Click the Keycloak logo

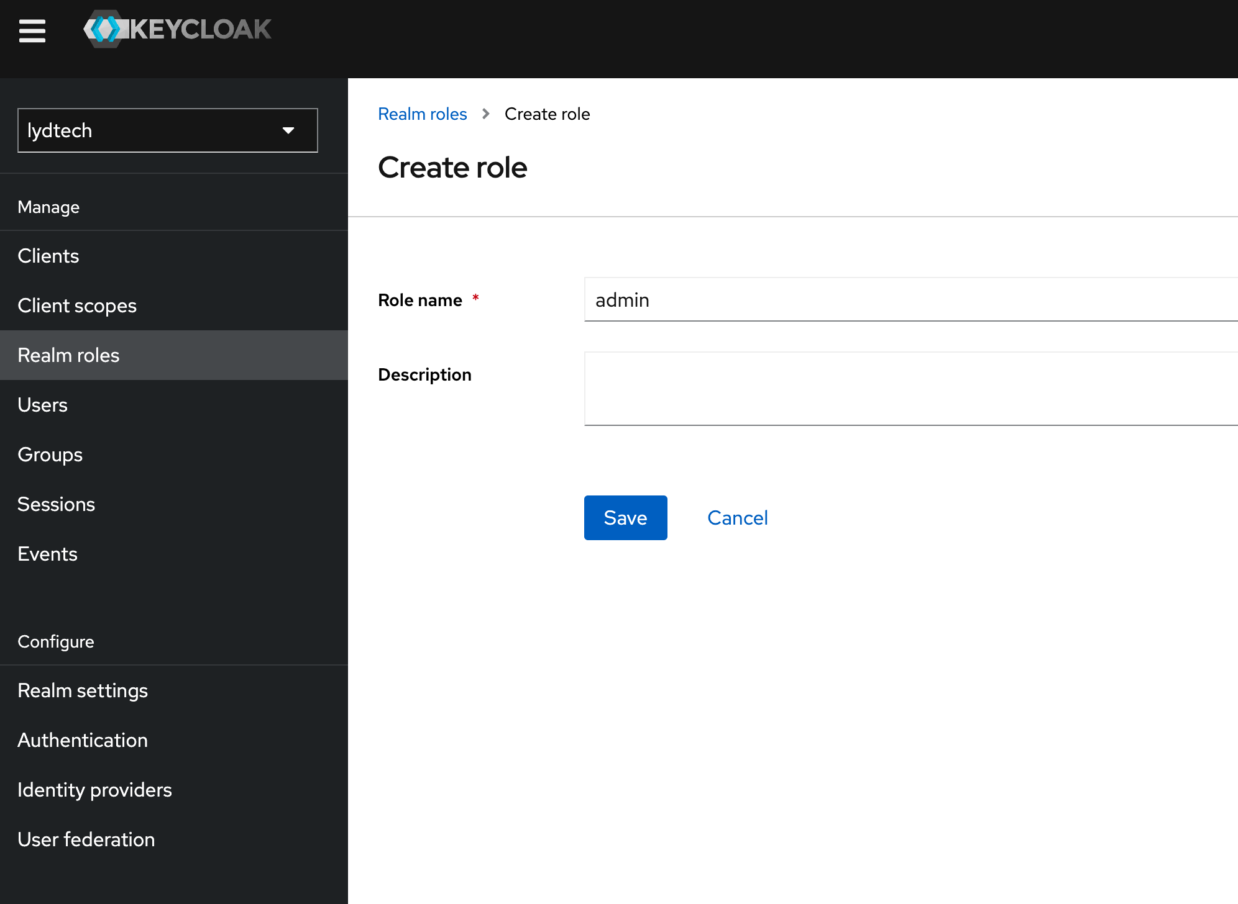pyautogui.click(x=178, y=29)
